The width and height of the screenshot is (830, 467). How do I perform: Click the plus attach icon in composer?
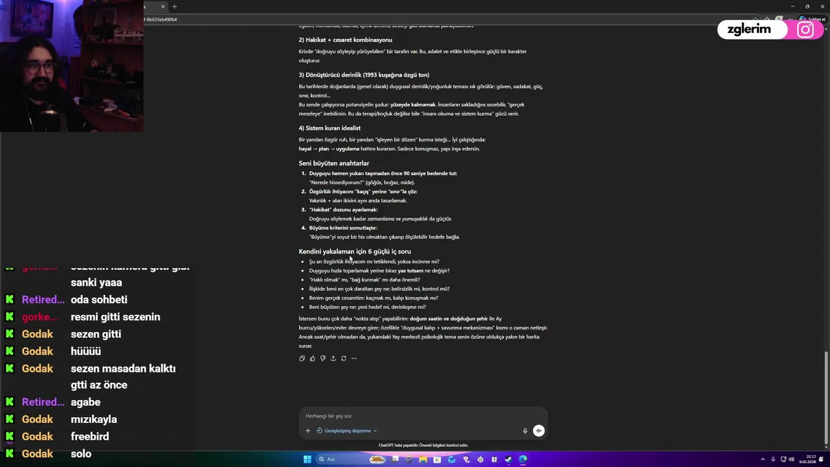(308, 431)
